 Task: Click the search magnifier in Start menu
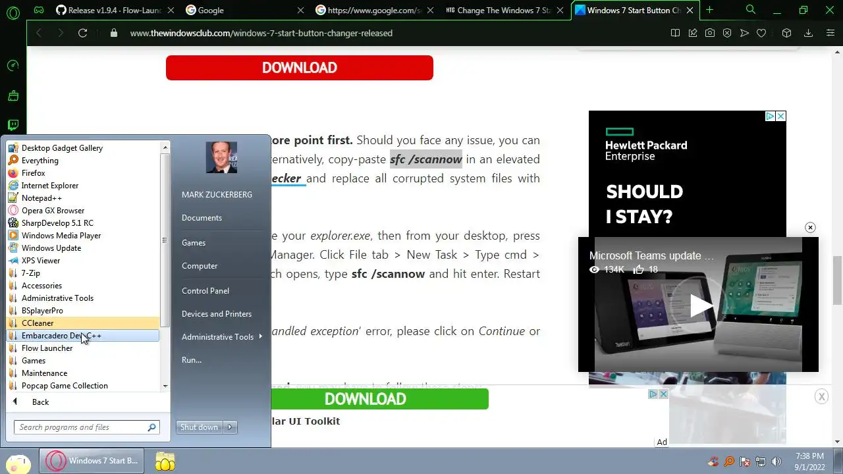pyautogui.click(x=152, y=427)
